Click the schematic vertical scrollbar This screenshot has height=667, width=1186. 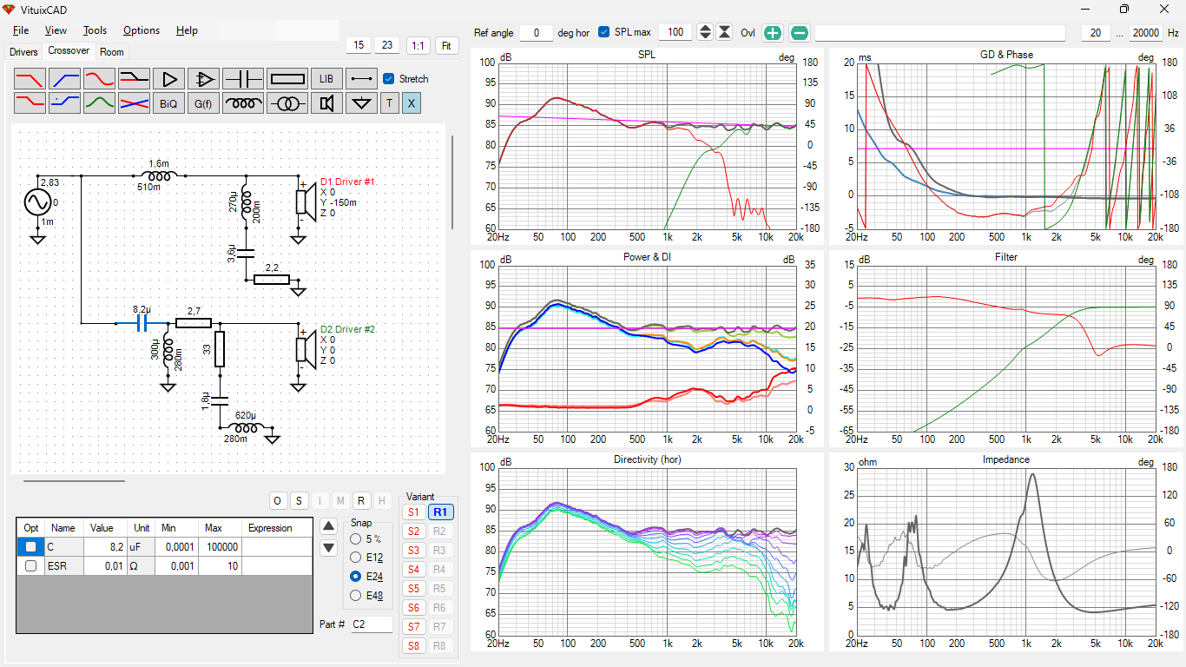(451, 182)
